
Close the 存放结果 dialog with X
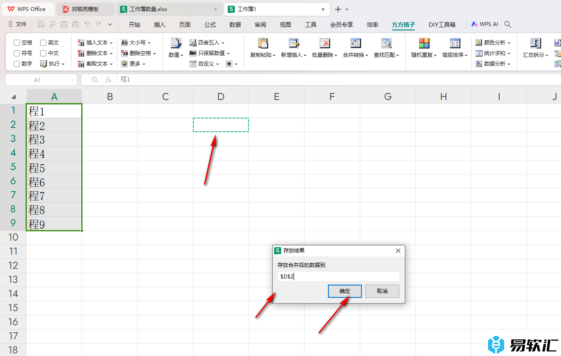point(398,250)
